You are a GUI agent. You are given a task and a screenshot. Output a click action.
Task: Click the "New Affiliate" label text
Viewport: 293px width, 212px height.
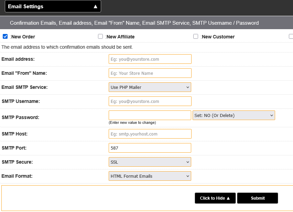pos(120,37)
